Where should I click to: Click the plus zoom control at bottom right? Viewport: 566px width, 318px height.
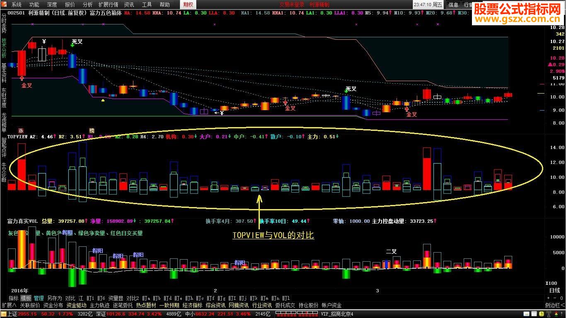548,298
